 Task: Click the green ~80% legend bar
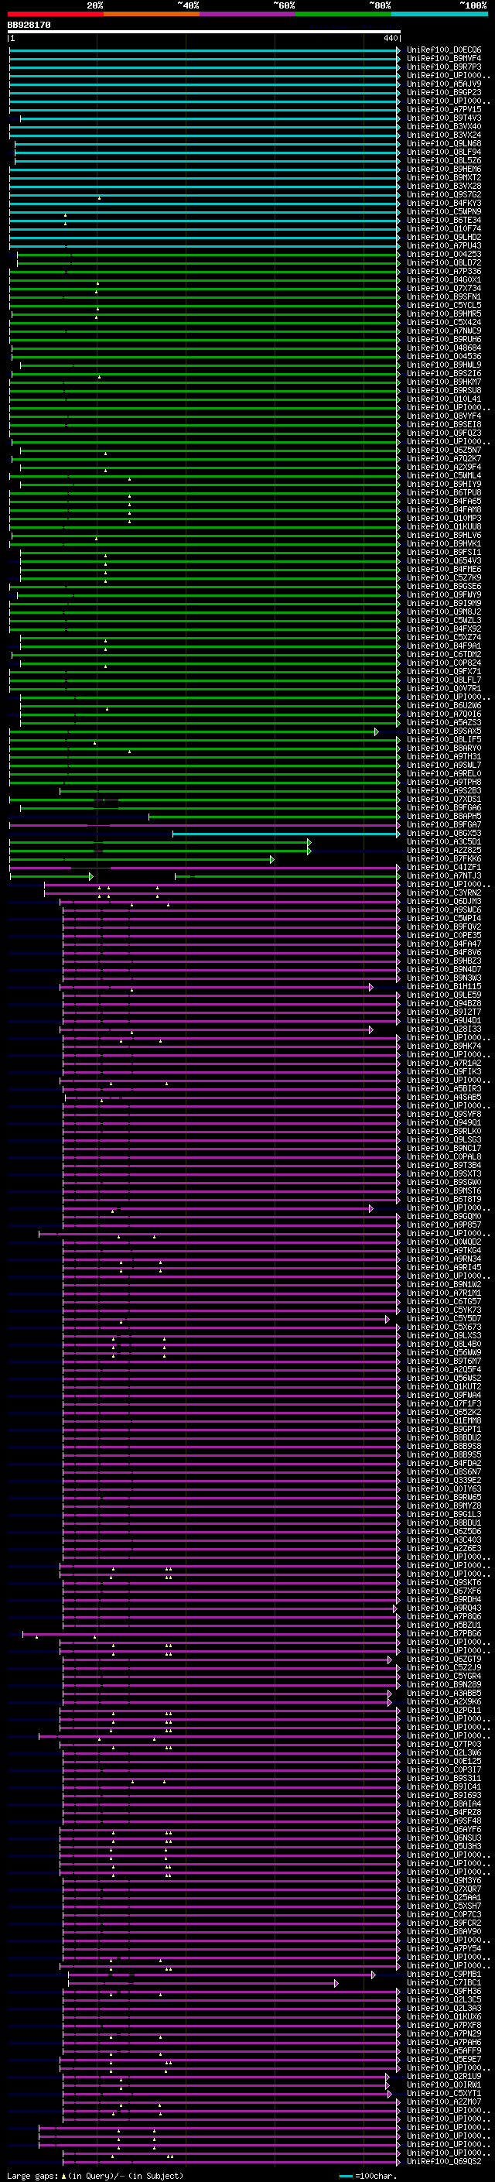click(343, 14)
